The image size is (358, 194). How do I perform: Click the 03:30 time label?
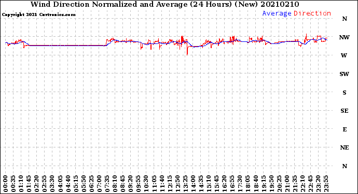pyautogui.click(x=52, y=184)
